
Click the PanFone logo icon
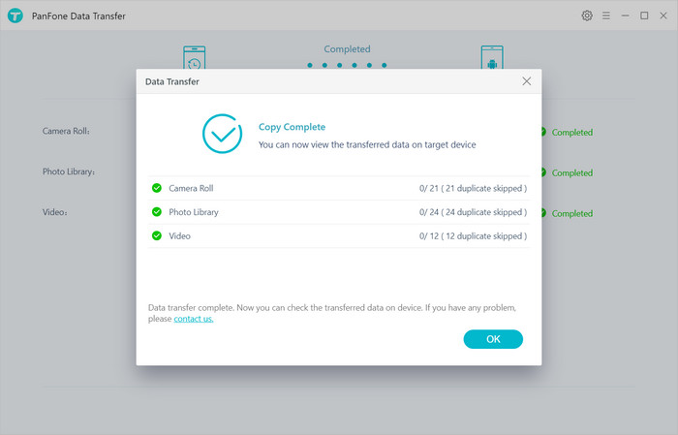pos(15,16)
